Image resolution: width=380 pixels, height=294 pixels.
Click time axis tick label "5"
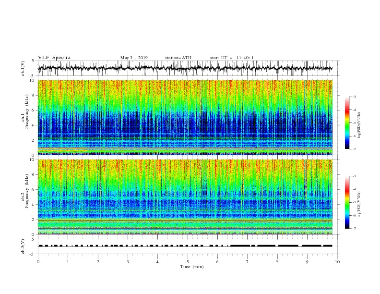coord(188,262)
